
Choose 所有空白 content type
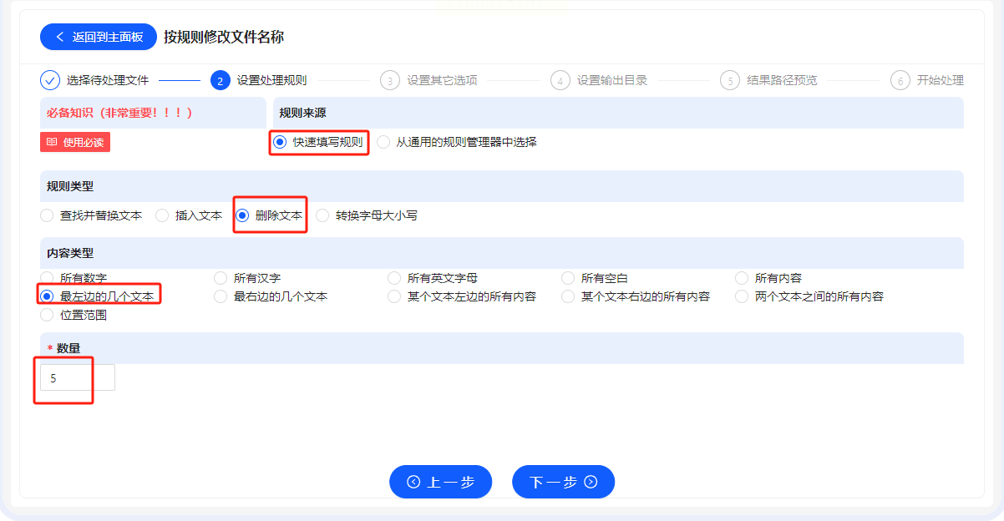point(595,278)
